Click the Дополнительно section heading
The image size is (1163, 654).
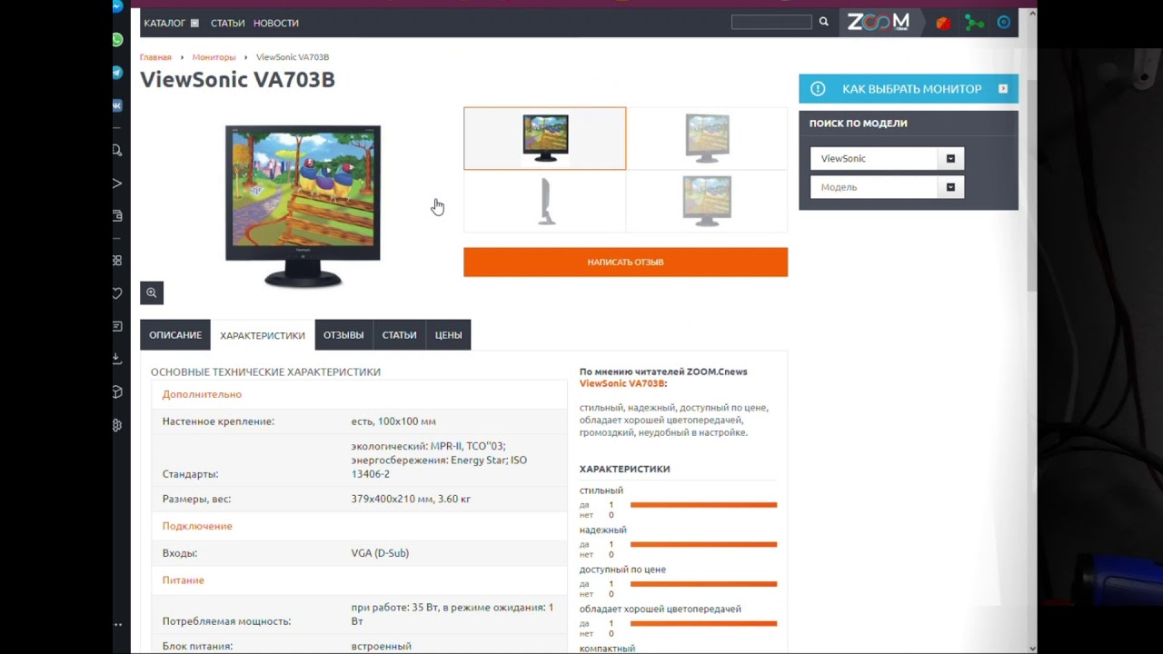202,394
